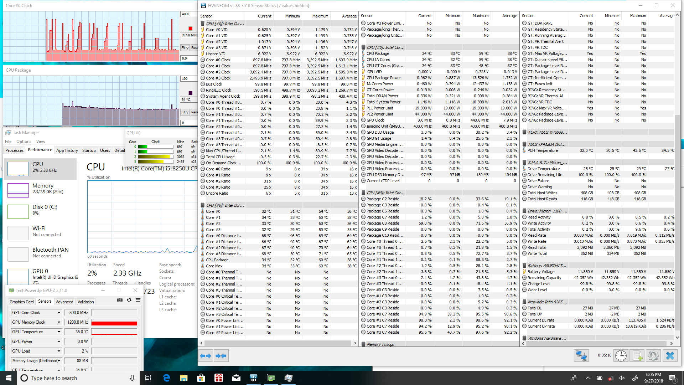The width and height of the screenshot is (684, 385).
Task: Click GPU-Z refresh icon
Action: tap(129, 300)
